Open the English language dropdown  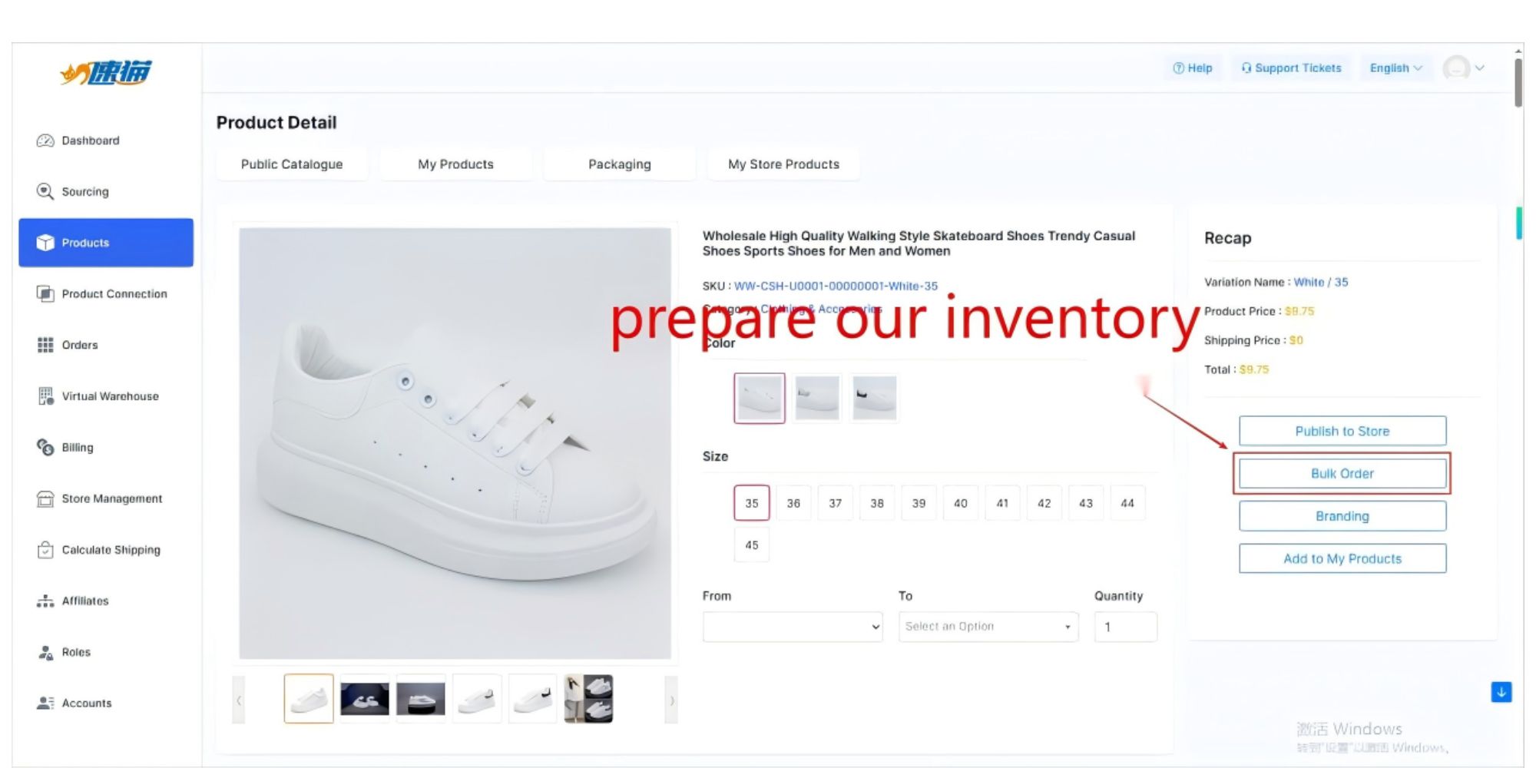click(x=1396, y=68)
